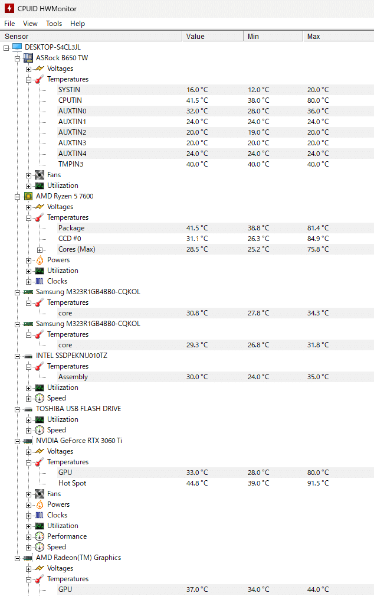The image size is (374, 596).
Task: Click the ASRock B650 TW motherboard icon
Action: click(x=28, y=58)
